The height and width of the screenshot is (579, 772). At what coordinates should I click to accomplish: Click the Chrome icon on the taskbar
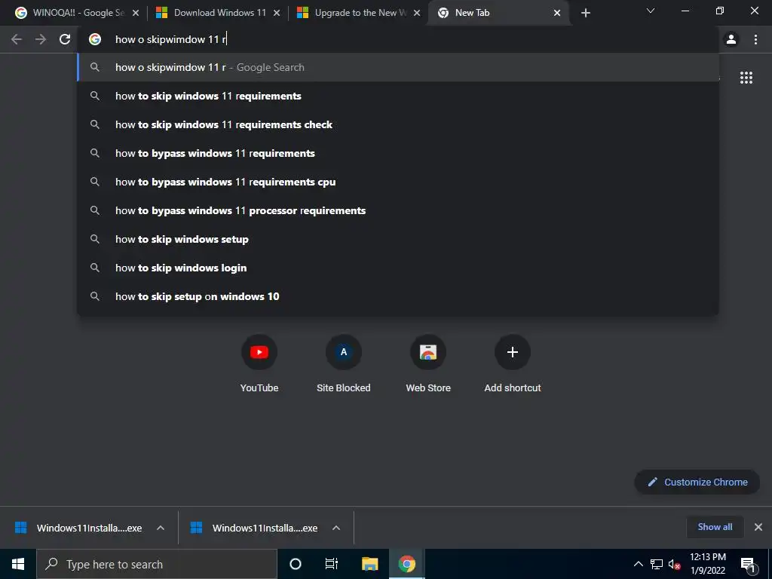coord(406,564)
